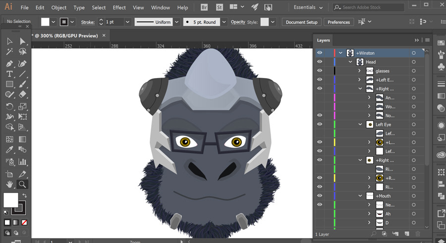Viewport: 446px width, 243px height.
Task: Open the Select menu
Action: coord(99,8)
